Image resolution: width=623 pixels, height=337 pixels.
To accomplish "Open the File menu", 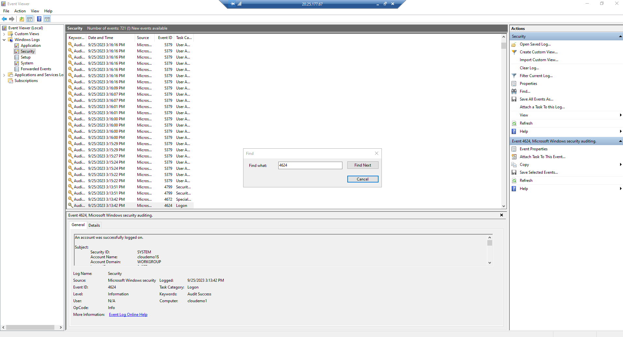I will (6, 11).
